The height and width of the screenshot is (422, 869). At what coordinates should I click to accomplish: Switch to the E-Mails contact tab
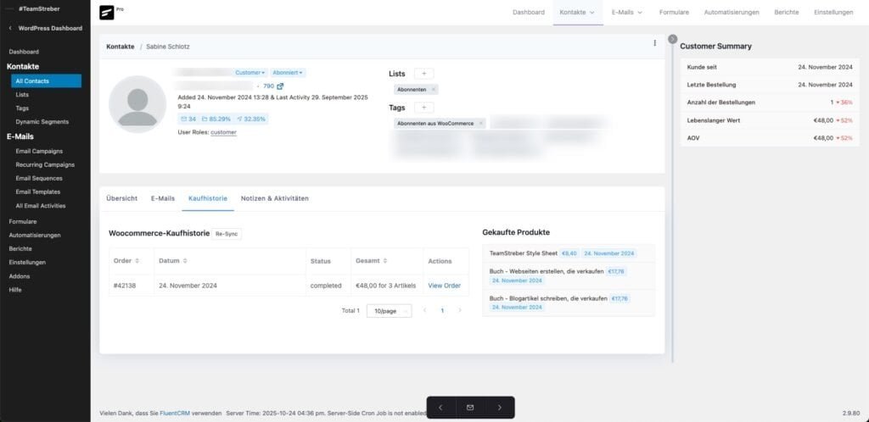163,198
